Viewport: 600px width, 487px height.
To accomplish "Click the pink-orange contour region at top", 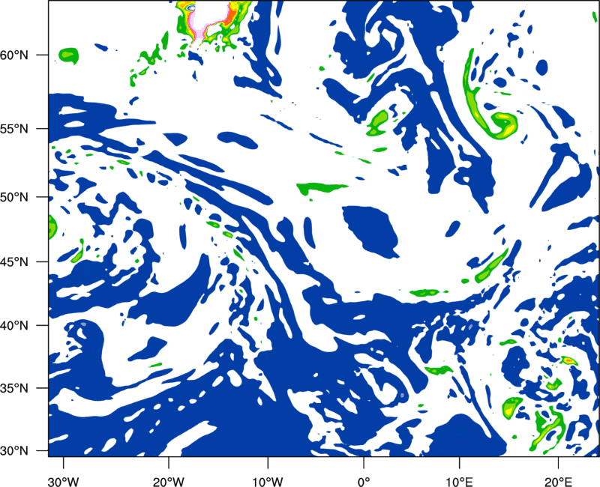I will coord(214,21).
